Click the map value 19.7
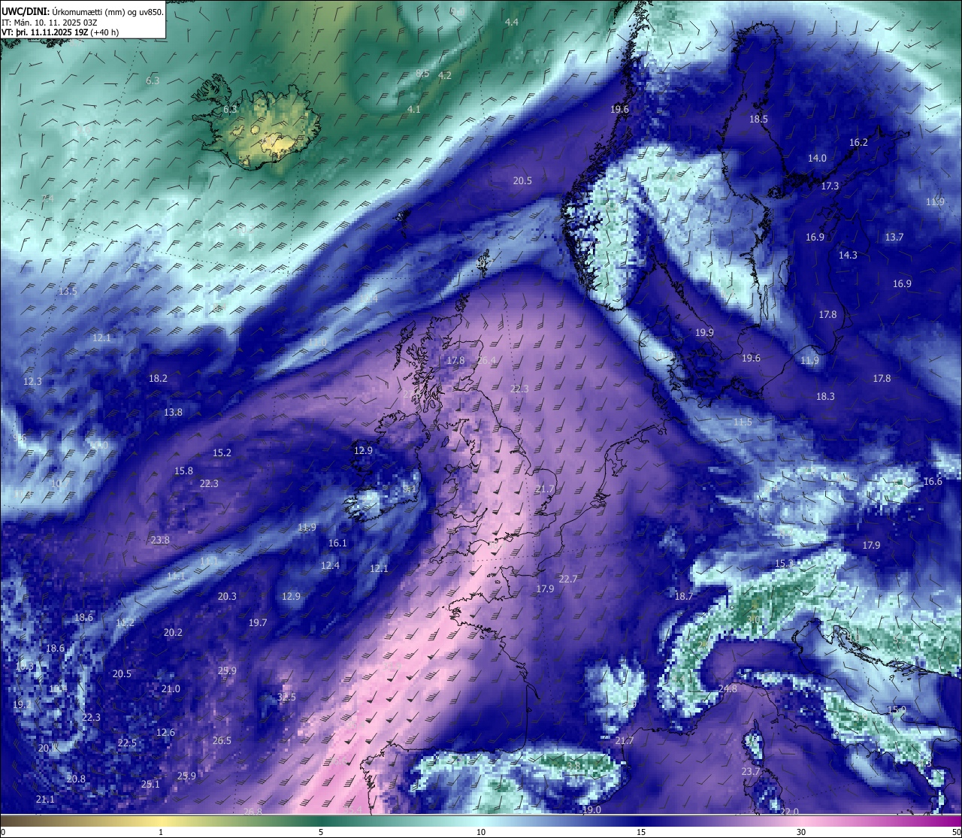 point(259,622)
